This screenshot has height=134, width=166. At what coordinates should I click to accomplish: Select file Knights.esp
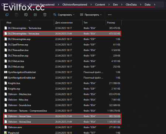(x=62, y=89)
